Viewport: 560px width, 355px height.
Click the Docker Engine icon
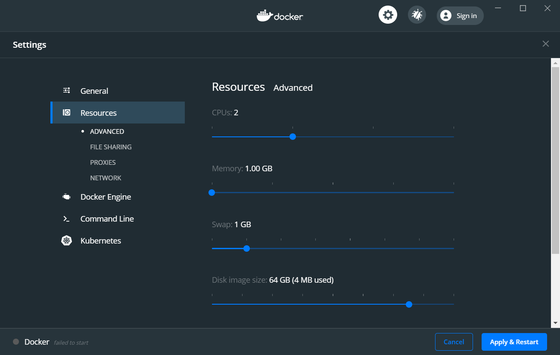[x=66, y=197]
